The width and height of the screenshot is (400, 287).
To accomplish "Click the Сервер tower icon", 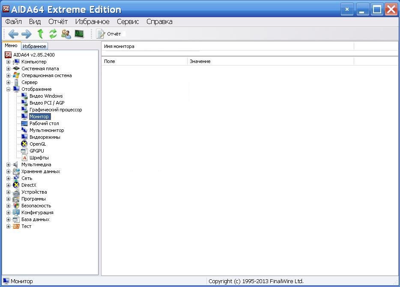I will click(x=16, y=82).
